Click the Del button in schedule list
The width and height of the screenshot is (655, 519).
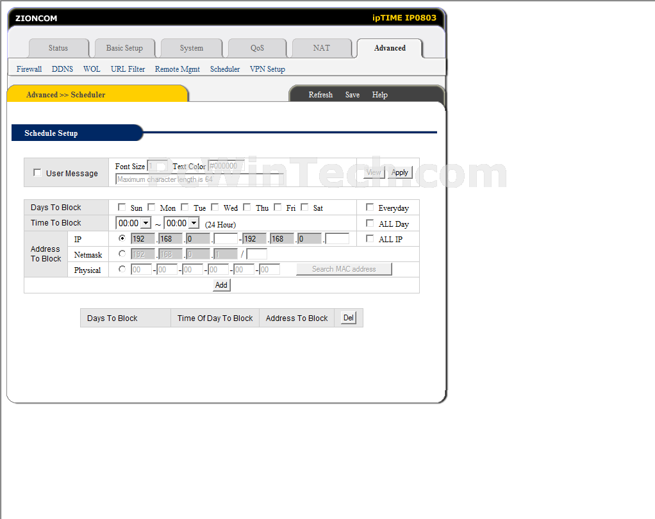349,318
